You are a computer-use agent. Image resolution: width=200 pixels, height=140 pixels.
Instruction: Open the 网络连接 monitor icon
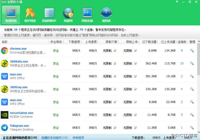[x=87, y=15]
